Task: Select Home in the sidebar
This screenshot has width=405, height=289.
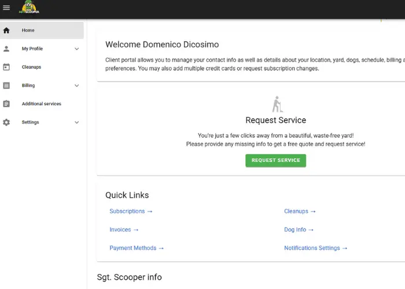Action: 42,31
